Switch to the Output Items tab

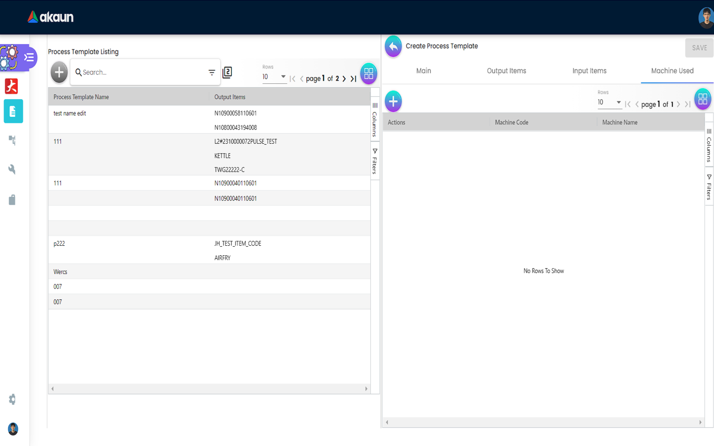506,71
